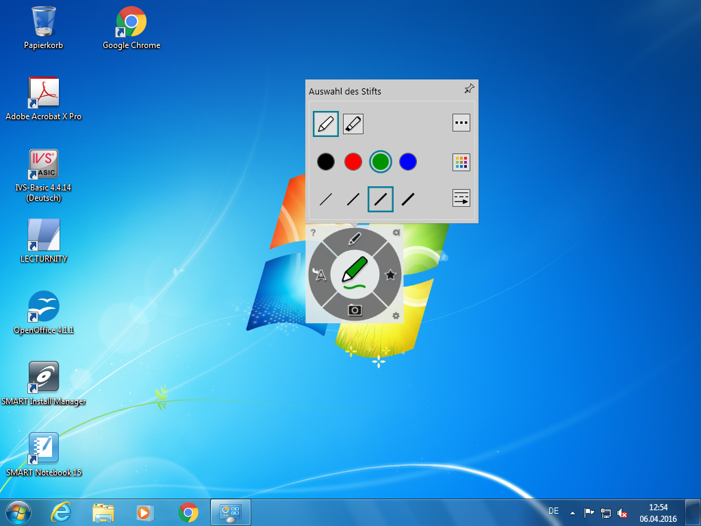Pin the Auswahl des Stifts panel
Screen dimensions: 701x526
[469, 88]
